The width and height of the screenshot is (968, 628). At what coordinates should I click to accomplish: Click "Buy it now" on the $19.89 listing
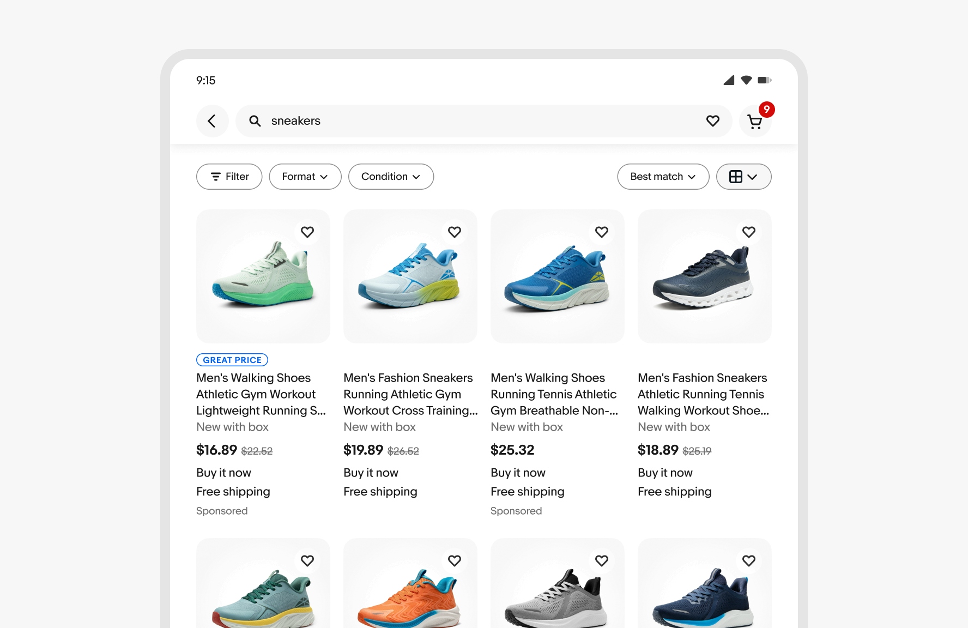coord(371,473)
